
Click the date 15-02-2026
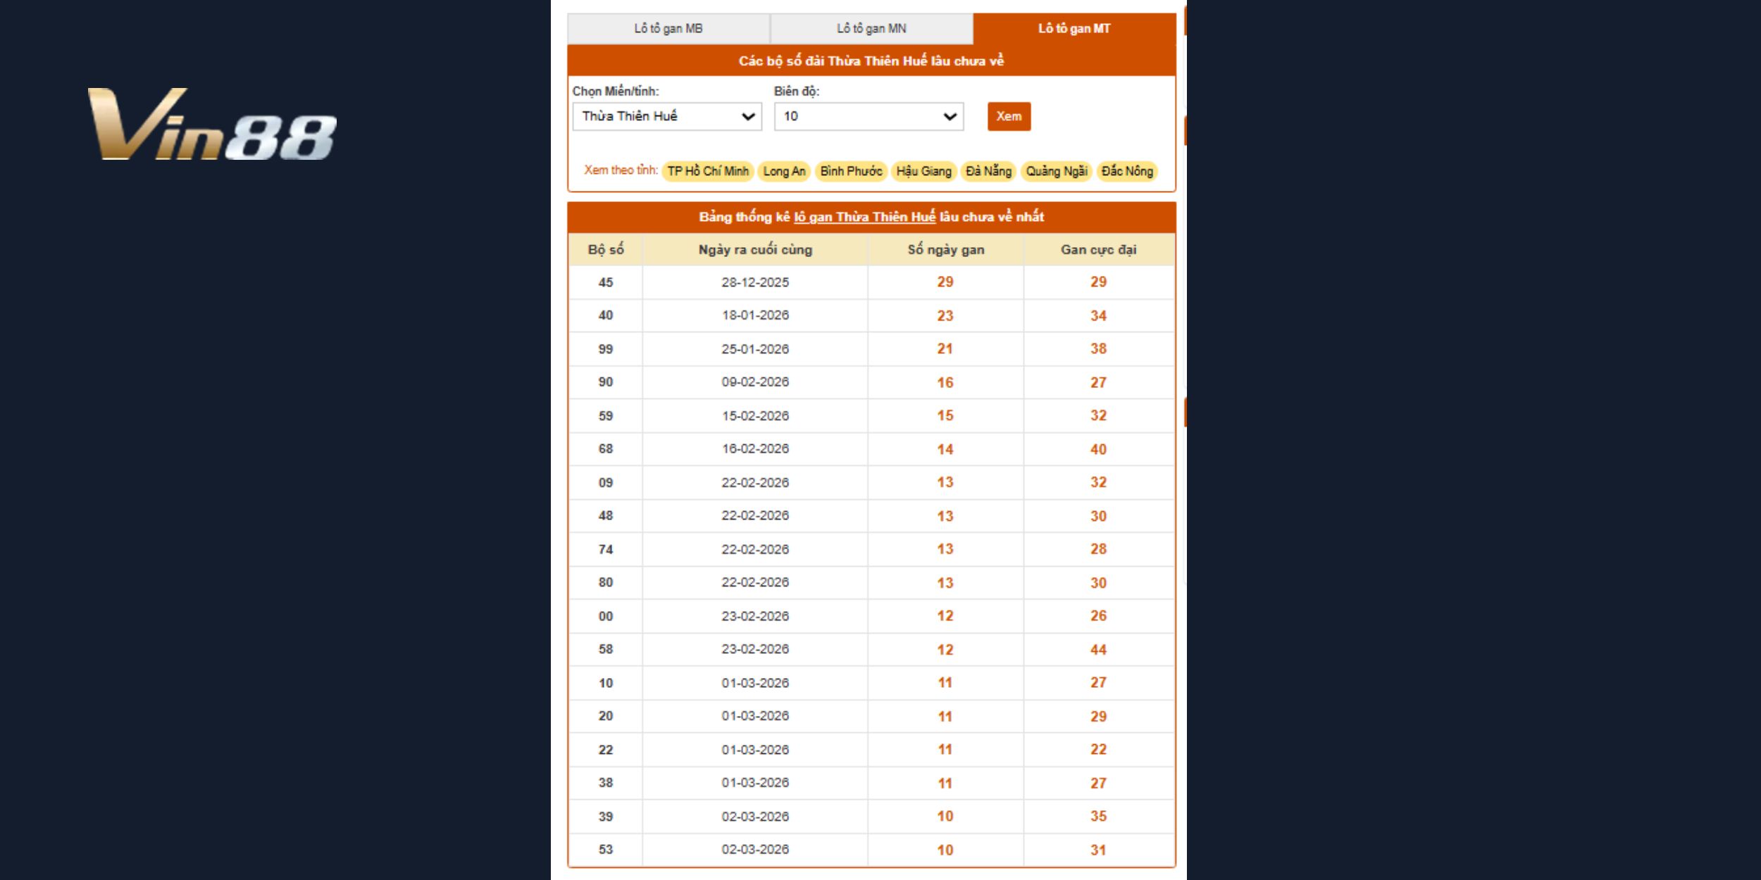pos(755,416)
